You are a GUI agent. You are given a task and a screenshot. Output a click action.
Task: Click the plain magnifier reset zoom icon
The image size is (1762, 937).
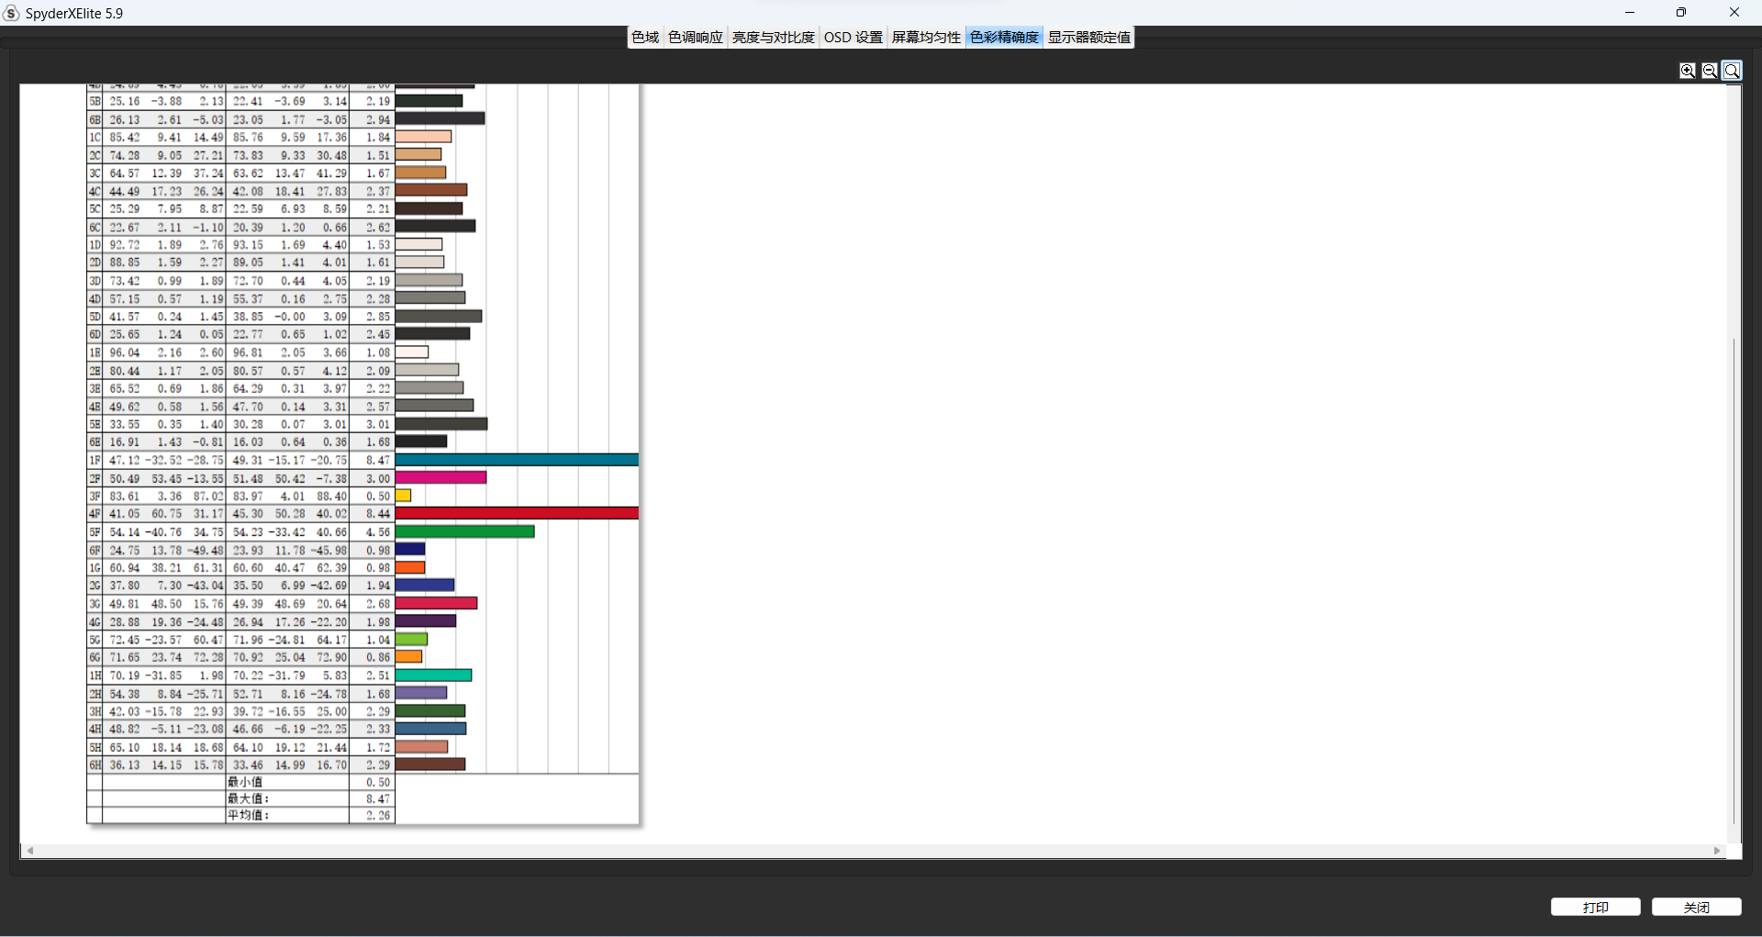(x=1732, y=71)
